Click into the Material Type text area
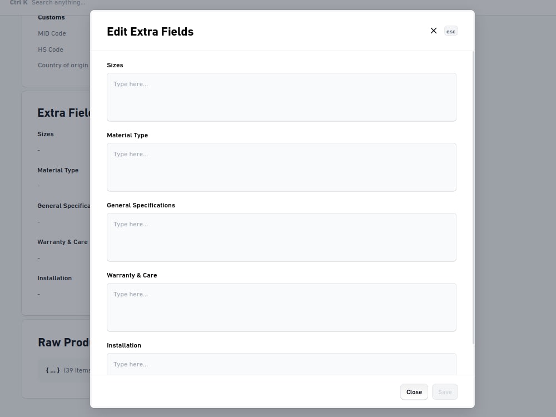Screen dimensions: 556x417 pyautogui.click(x=281, y=167)
